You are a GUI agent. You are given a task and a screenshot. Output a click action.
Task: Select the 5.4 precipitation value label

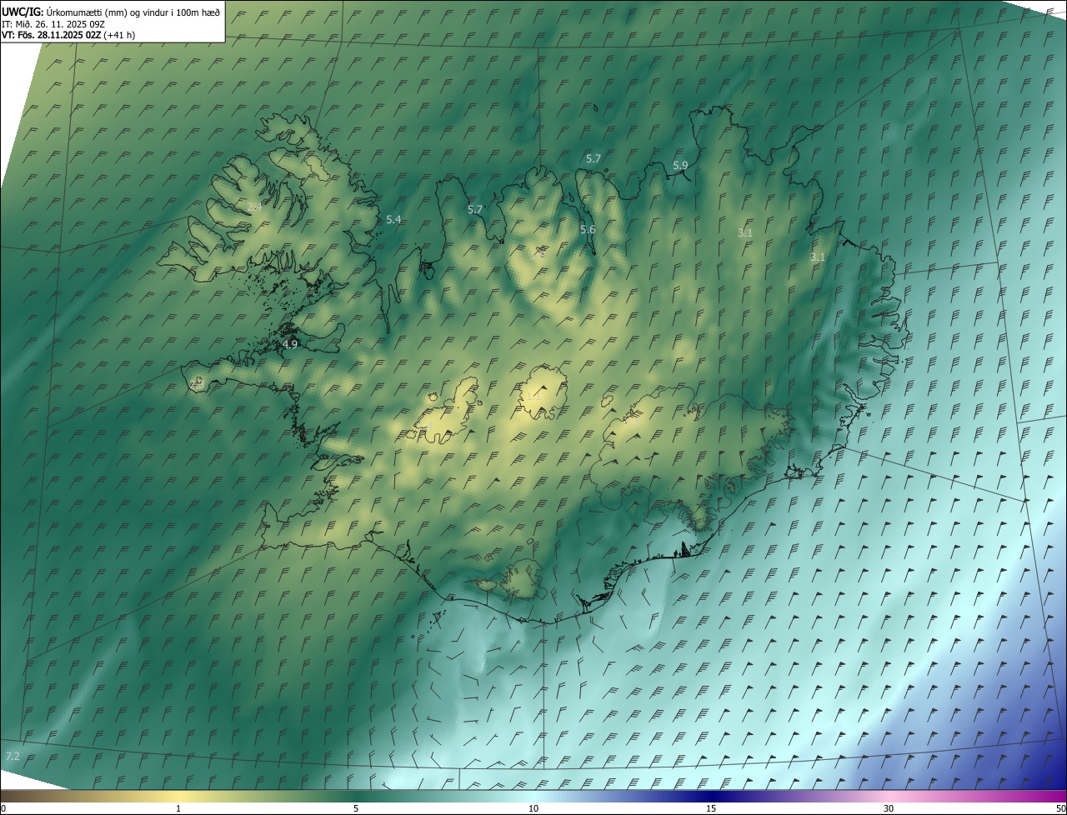pos(393,219)
